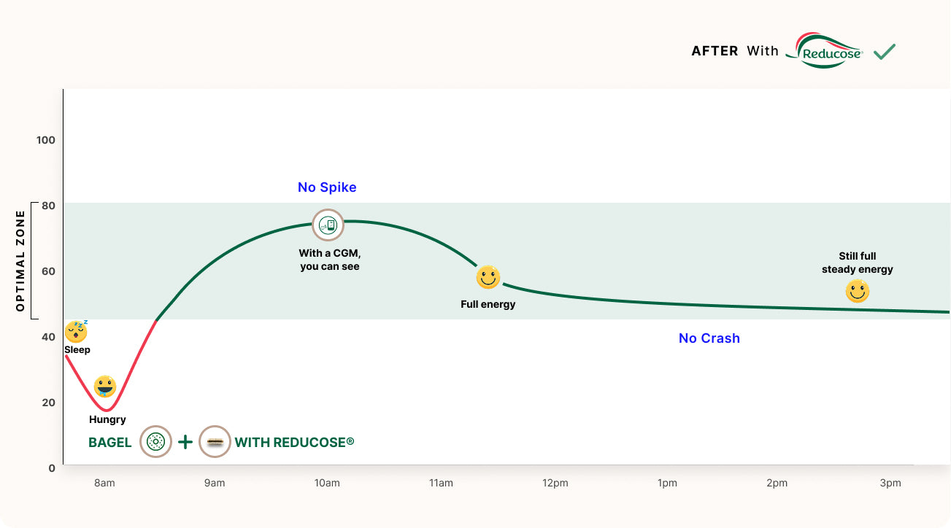
Task: Click the Reducose capsule icon circle
Action: (215, 441)
